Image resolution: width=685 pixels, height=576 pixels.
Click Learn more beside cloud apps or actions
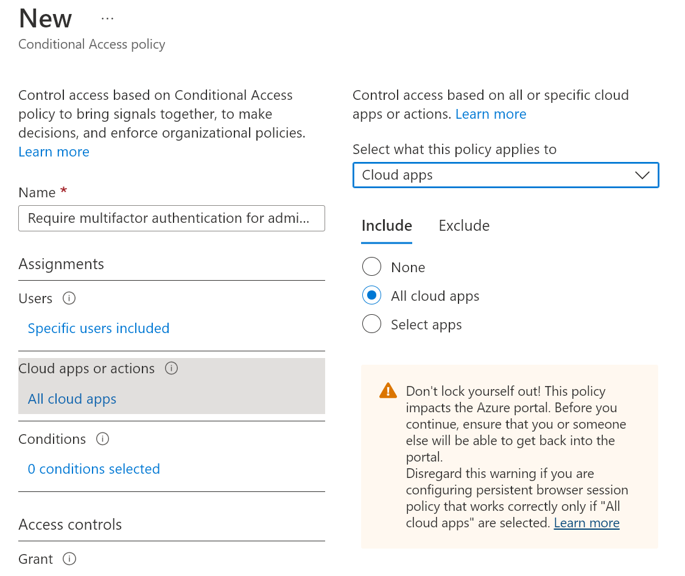pos(490,114)
